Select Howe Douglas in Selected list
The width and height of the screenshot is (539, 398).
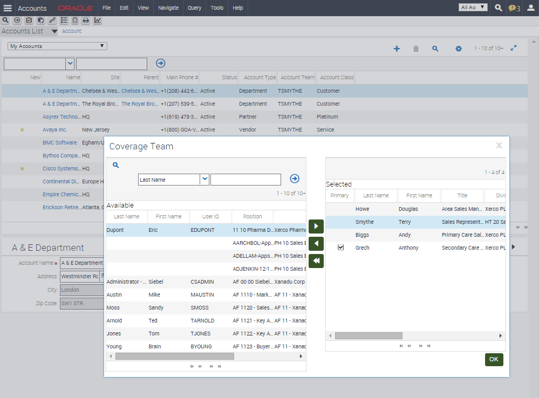[x=415, y=209]
